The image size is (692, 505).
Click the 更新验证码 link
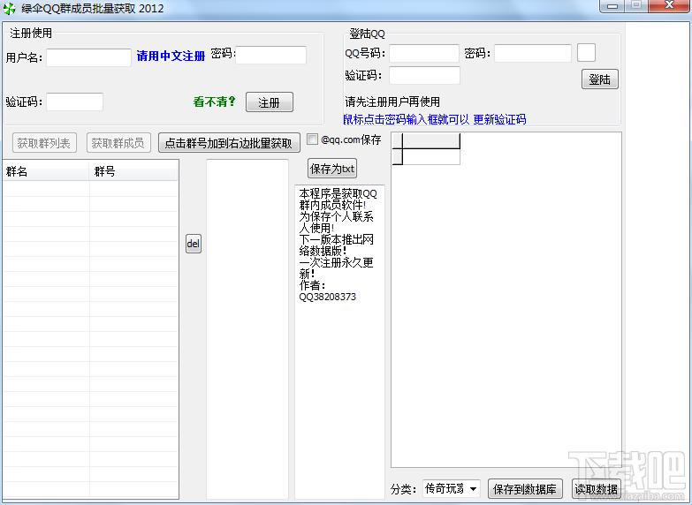[499, 119]
